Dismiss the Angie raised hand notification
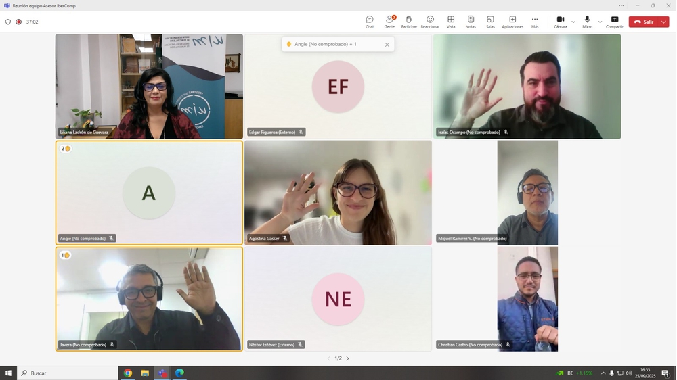The height and width of the screenshot is (380, 677). pyautogui.click(x=387, y=45)
